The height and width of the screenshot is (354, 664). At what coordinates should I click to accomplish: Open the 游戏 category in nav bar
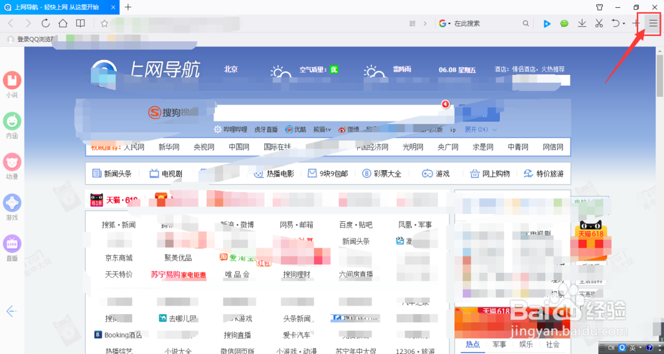[436, 173]
